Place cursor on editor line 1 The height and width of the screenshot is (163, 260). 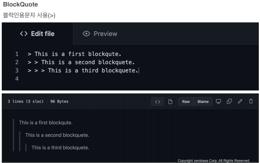[x=75, y=54]
